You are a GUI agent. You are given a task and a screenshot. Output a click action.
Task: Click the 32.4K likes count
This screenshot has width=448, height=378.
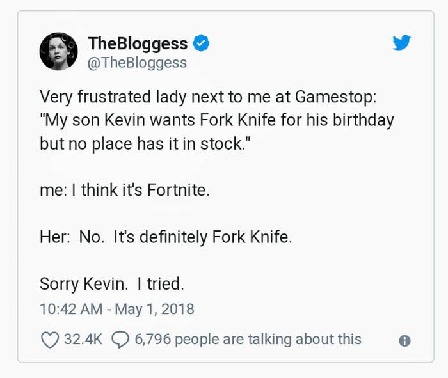click(83, 339)
